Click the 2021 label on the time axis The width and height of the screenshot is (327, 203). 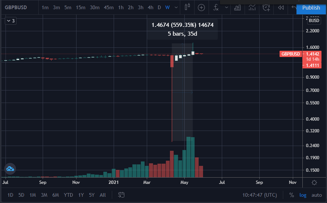pos(113,182)
